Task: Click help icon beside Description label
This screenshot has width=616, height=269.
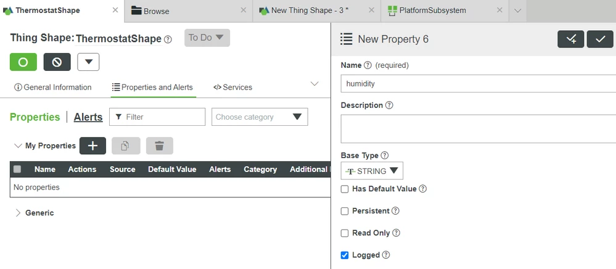Action: pyautogui.click(x=389, y=106)
